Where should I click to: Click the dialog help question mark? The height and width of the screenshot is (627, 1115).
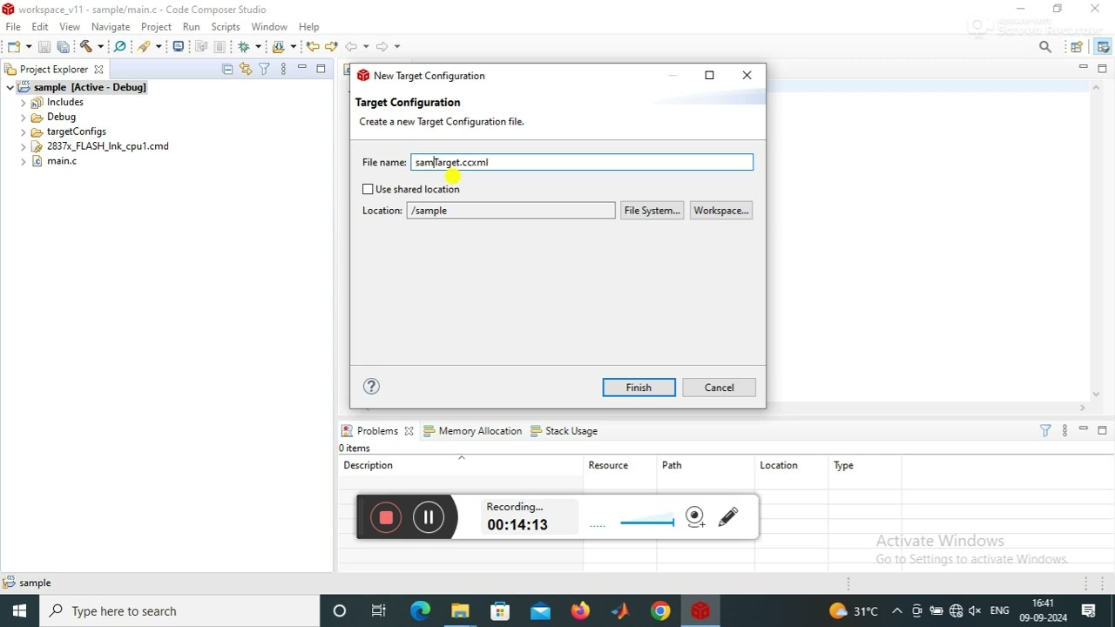point(371,387)
